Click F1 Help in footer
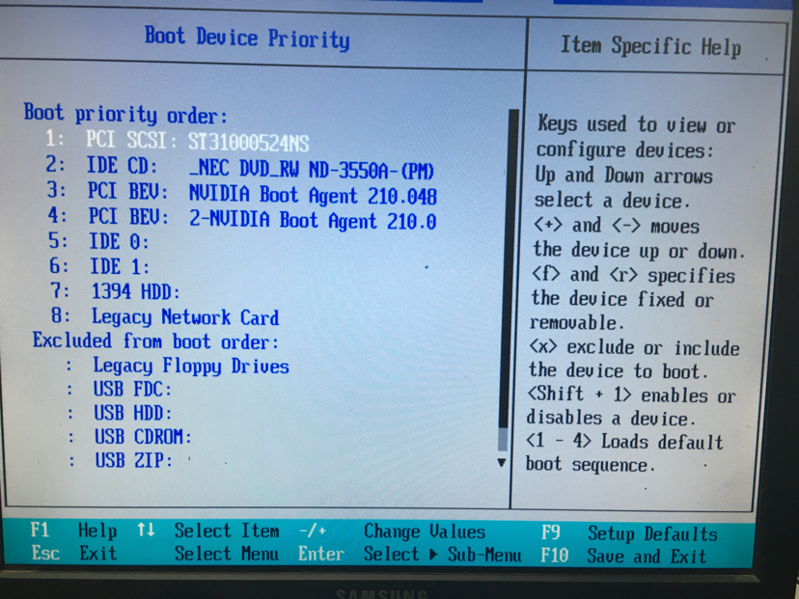 pos(73,531)
